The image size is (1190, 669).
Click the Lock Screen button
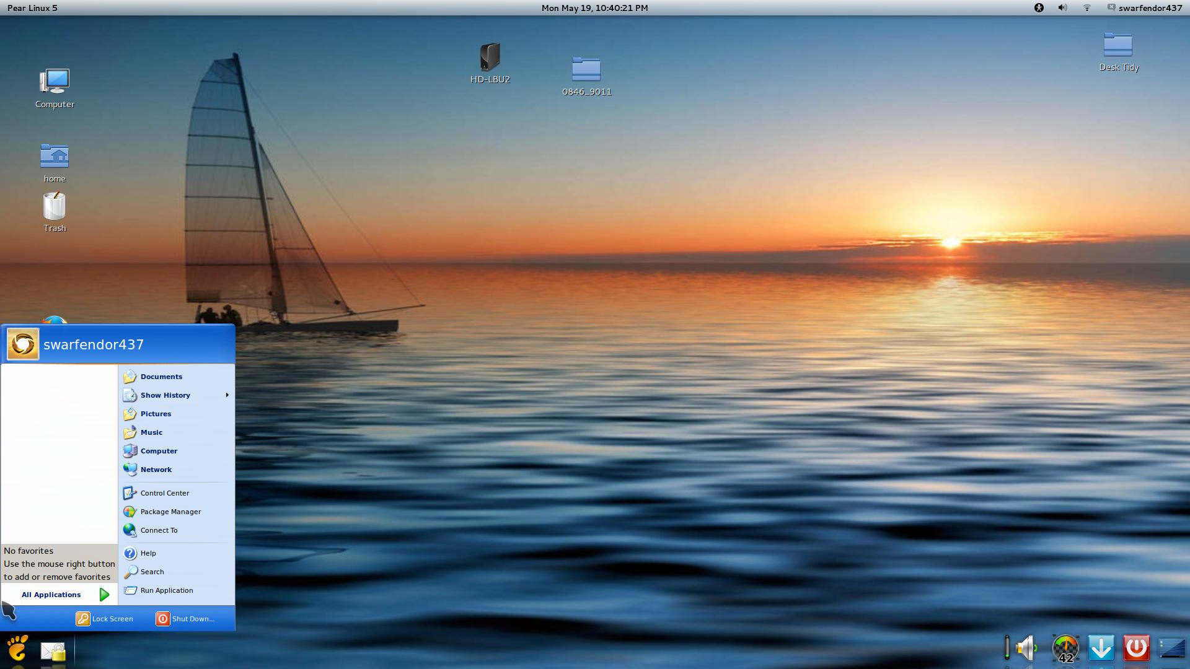pyautogui.click(x=105, y=619)
